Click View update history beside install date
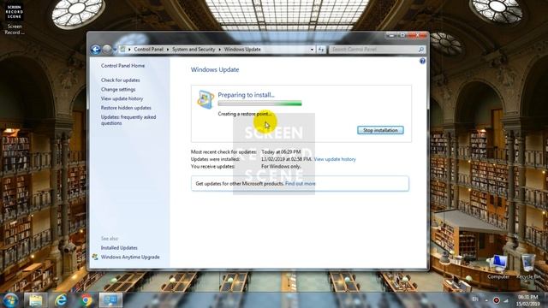 pos(335,159)
